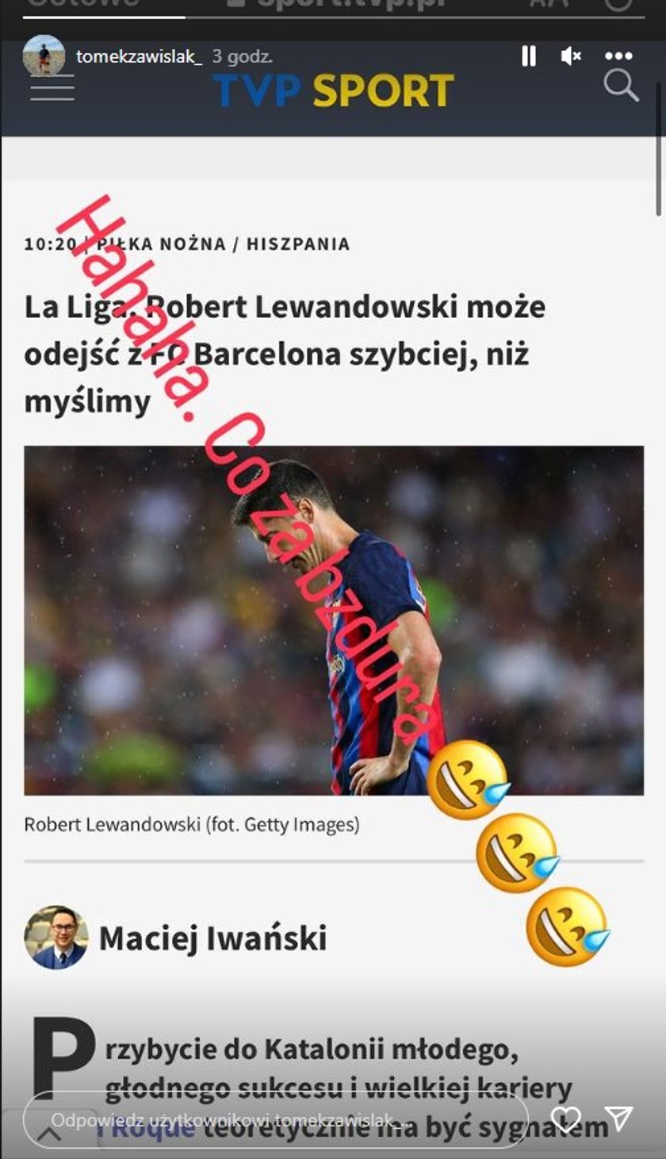Screen dimensions: 666x1159
Task: Open the La Liga Lewandowski article headline
Action: (x=285, y=354)
